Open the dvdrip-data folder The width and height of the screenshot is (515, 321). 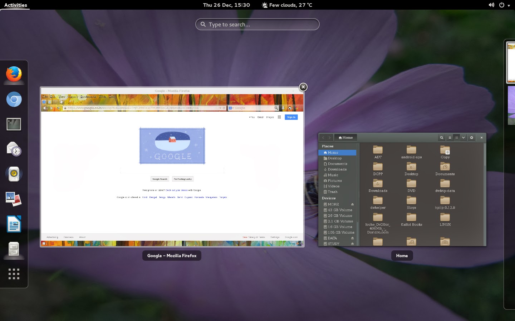click(x=445, y=186)
